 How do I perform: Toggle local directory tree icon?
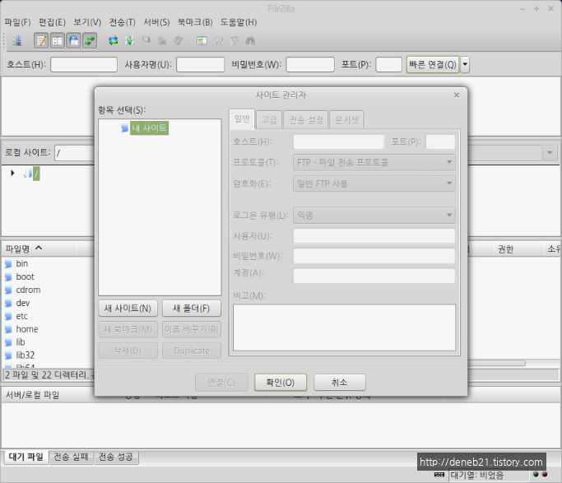tap(58, 40)
